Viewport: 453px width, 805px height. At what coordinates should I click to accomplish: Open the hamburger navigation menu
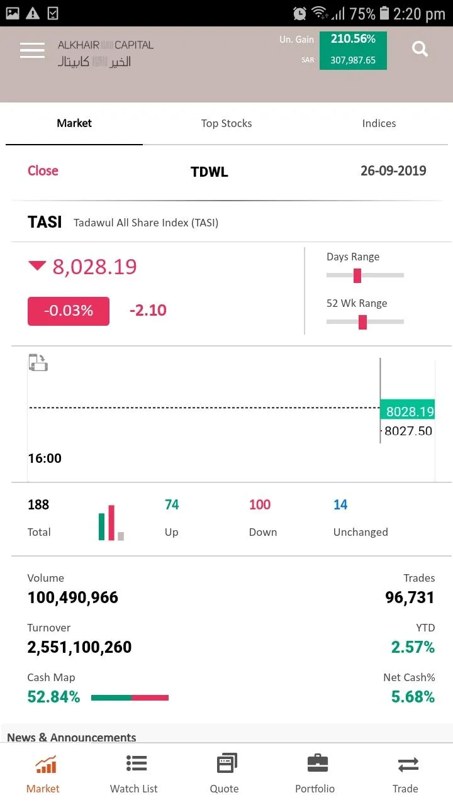coord(32,50)
